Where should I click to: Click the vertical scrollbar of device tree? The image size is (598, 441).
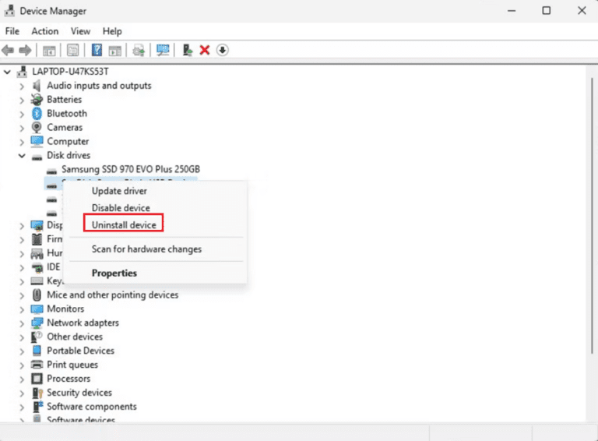[x=592, y=216]
